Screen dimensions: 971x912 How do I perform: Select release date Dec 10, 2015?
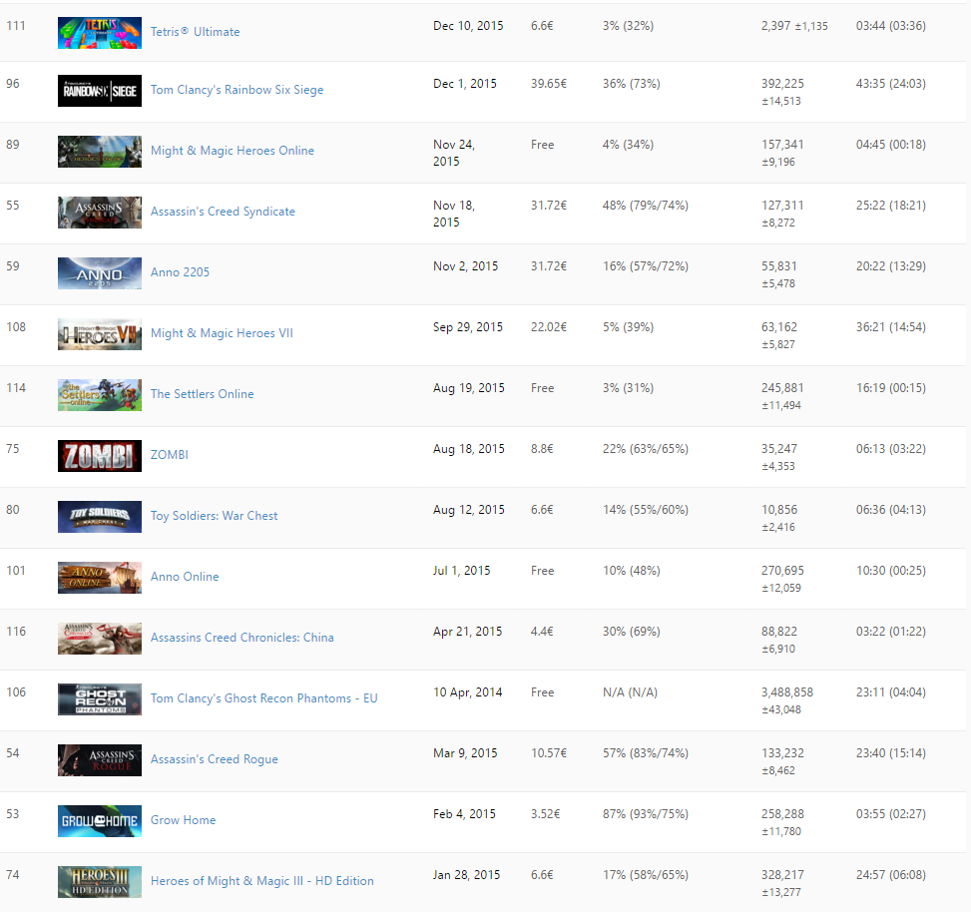pyautogui.click(x=468, y=25)
